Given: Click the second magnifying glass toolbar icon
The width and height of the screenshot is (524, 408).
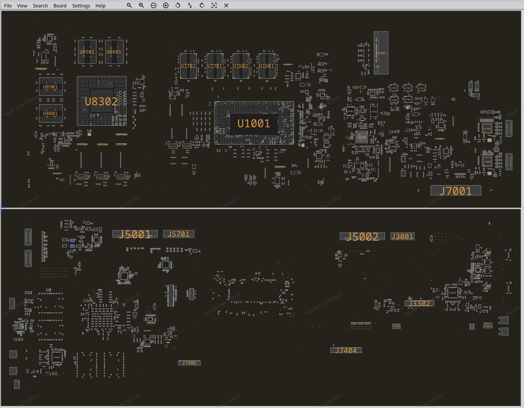Looking at the screenshot, I should pyautogui.click(x=141, y=5).
